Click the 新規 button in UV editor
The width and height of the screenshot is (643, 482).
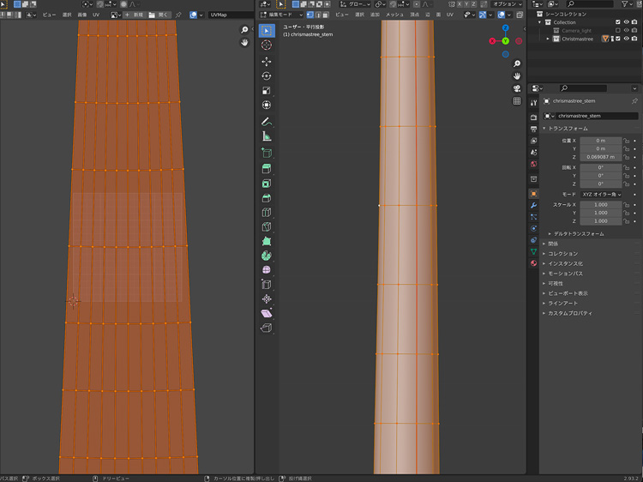[x=135, y=15]
